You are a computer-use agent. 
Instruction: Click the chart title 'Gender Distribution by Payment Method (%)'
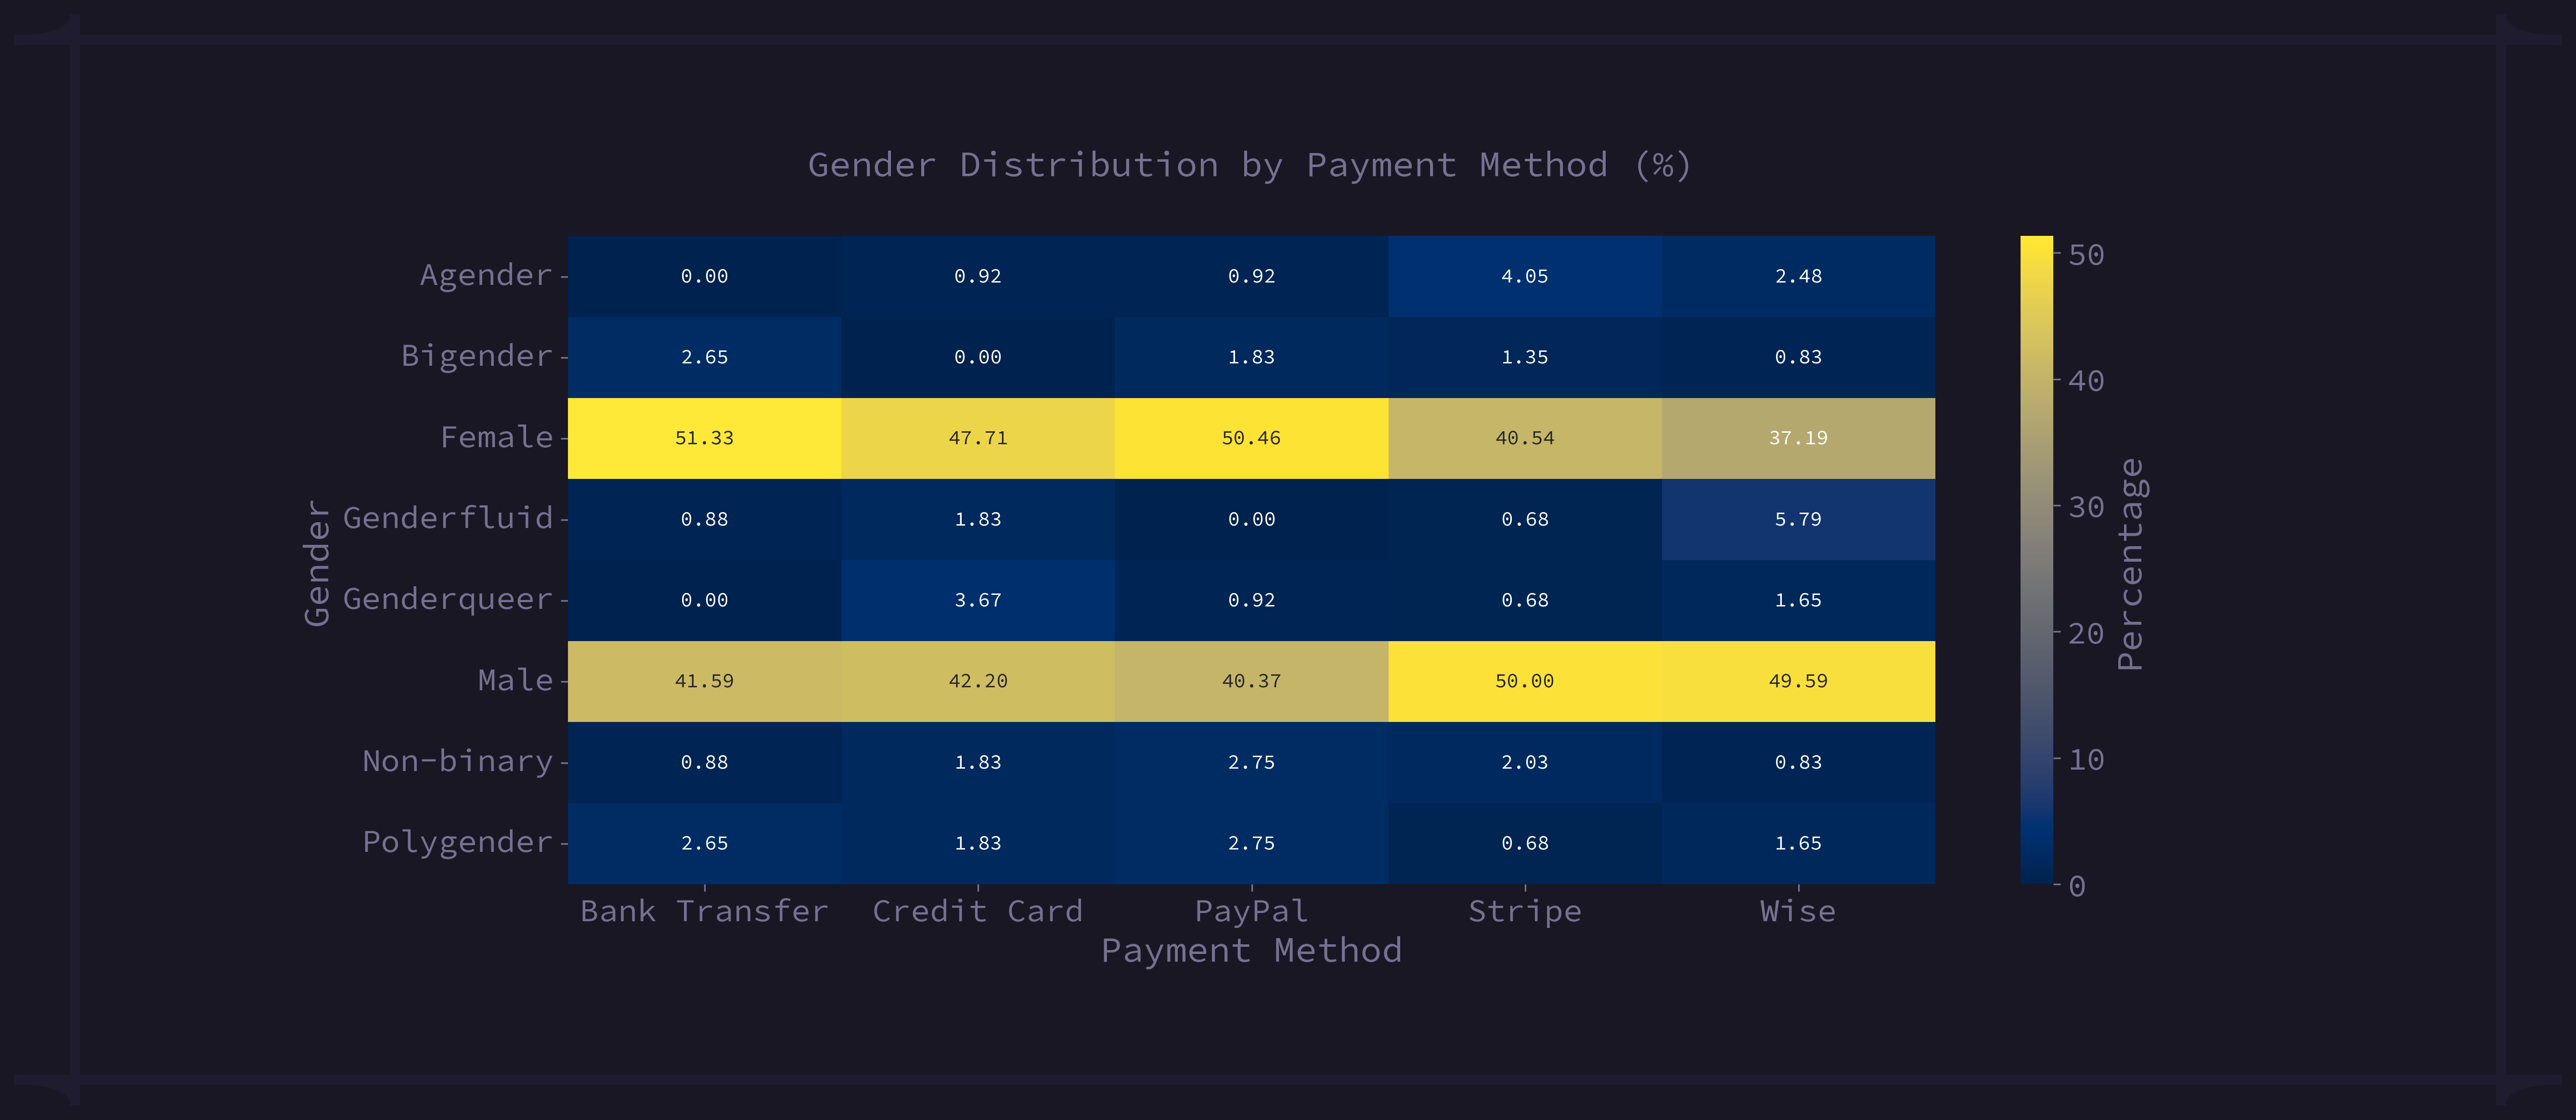[x=1250, y=165]
